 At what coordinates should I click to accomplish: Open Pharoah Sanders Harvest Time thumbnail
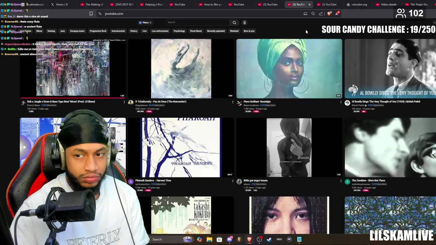tap(181, 147)
